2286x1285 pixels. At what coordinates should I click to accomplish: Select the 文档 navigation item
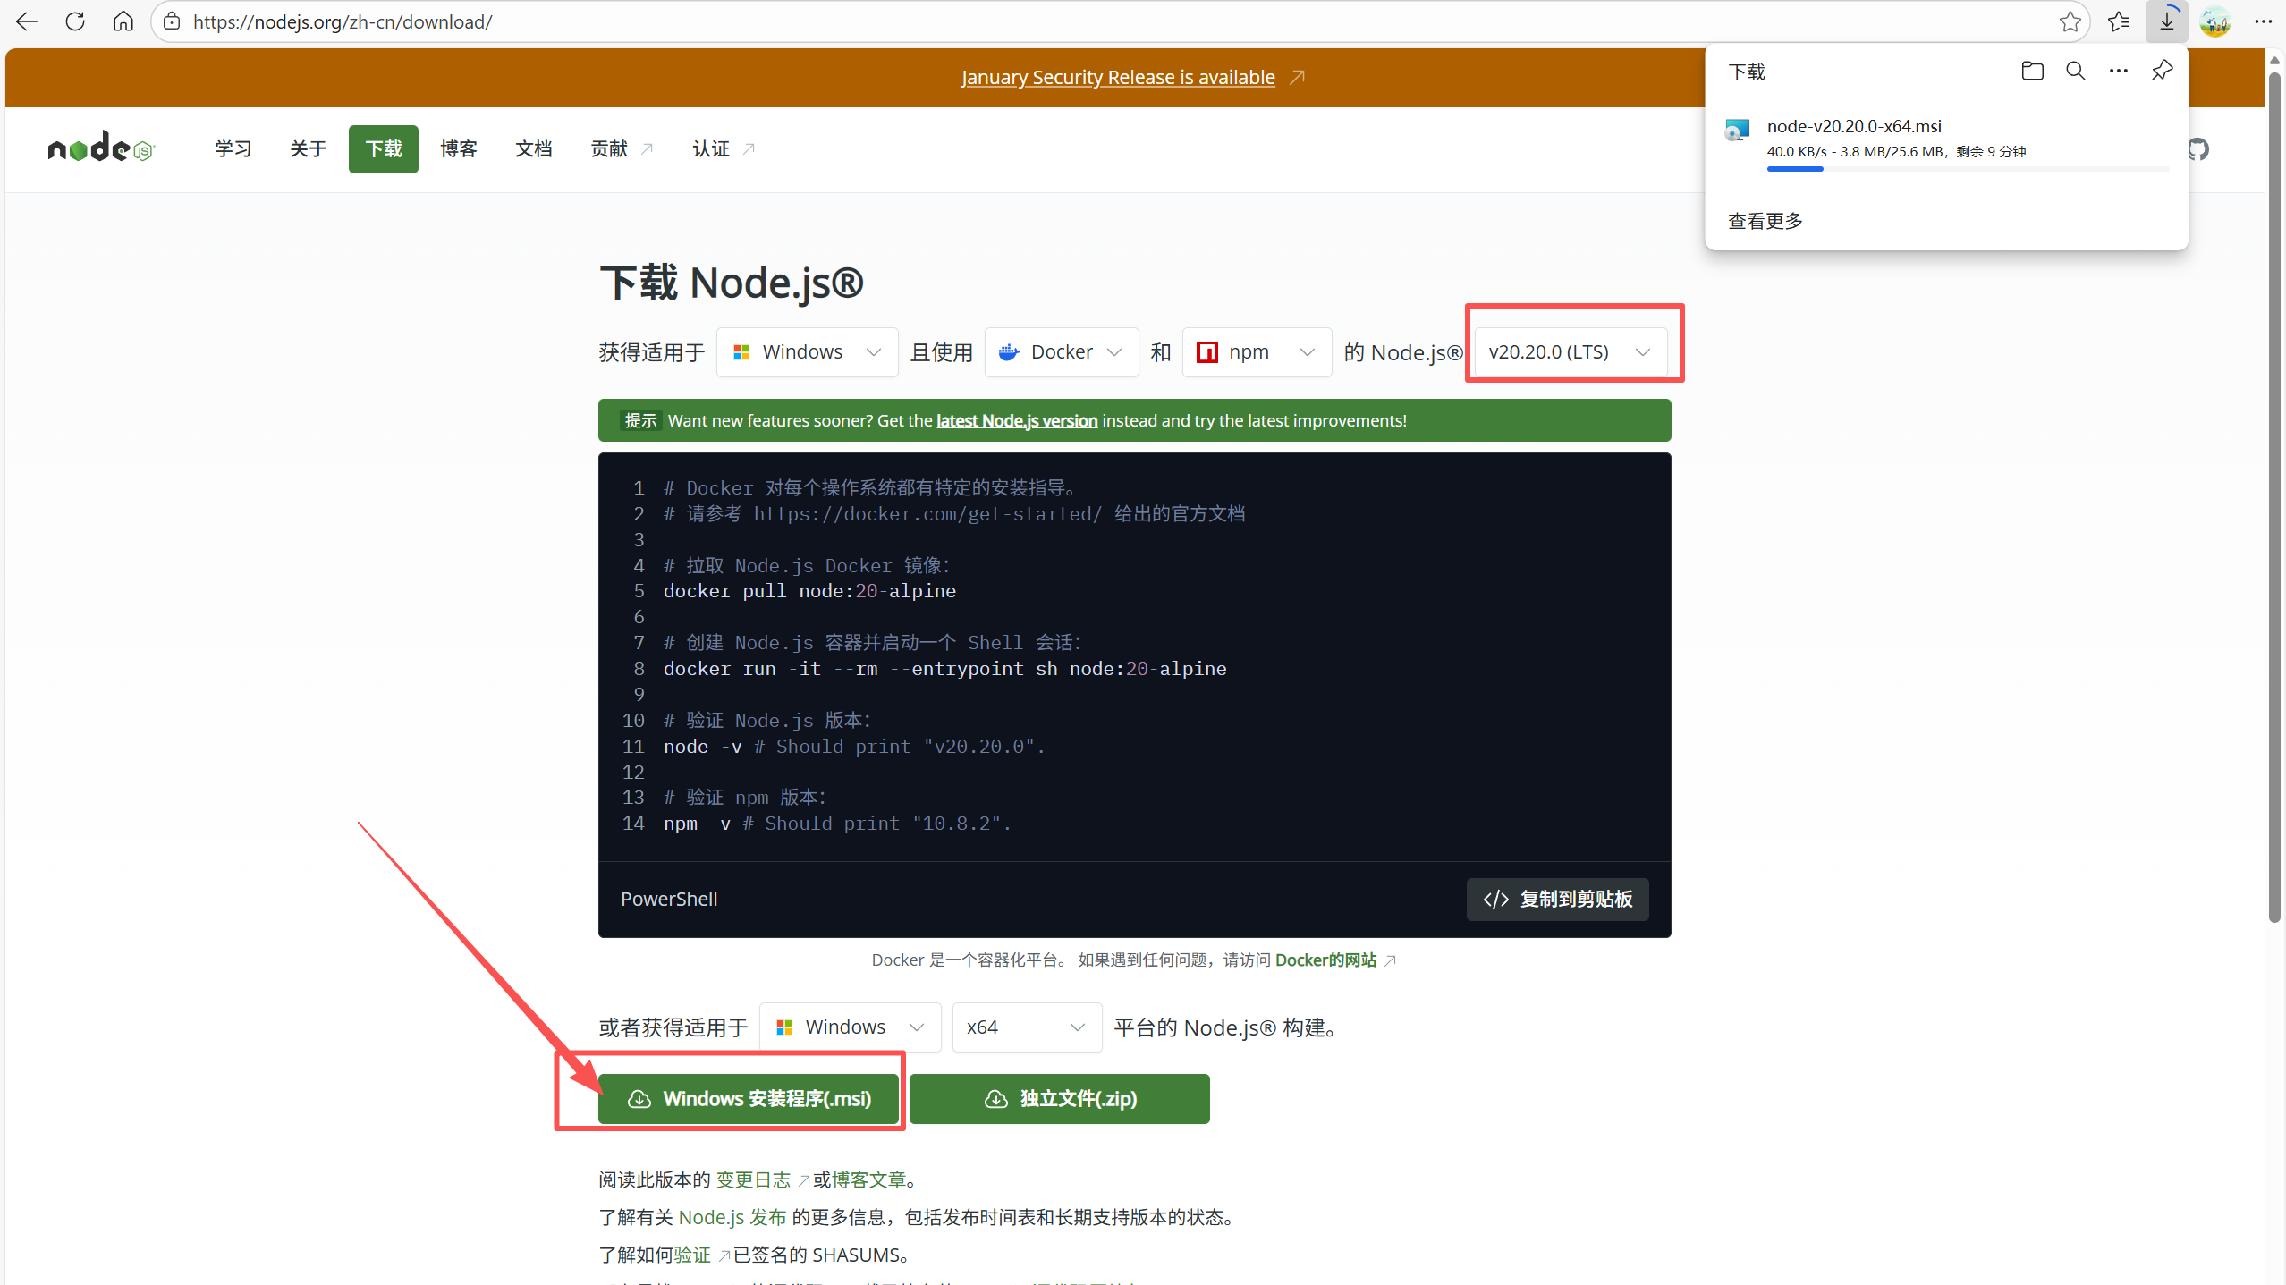(x=533, y=148)
